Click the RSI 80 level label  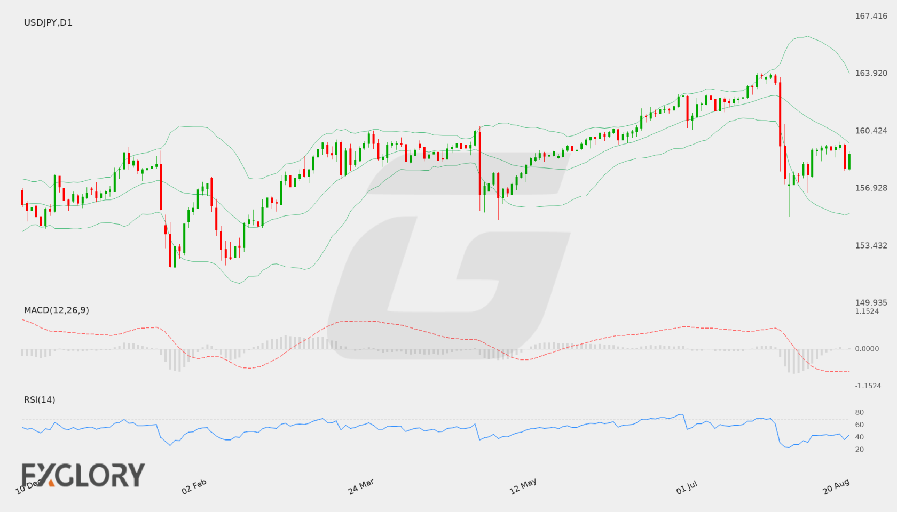(x=859, y=412)
